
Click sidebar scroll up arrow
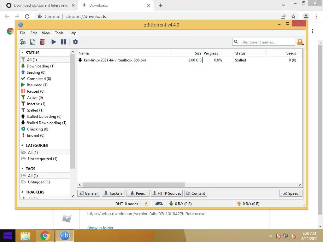click(73, 52)
